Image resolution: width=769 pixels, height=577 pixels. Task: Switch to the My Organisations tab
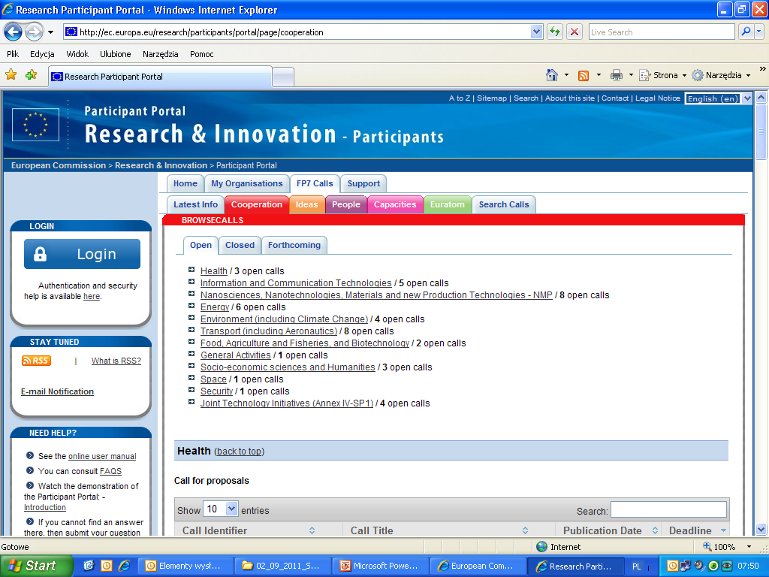(x=246, y=183)
